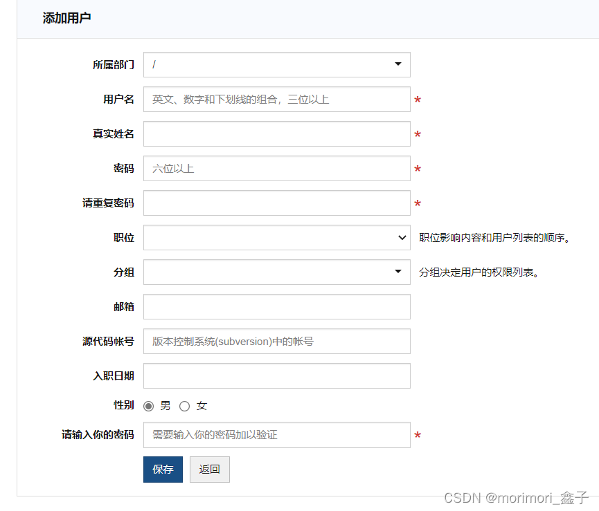Open the 所屬部门 department dropdown

(x=276, y=64)
